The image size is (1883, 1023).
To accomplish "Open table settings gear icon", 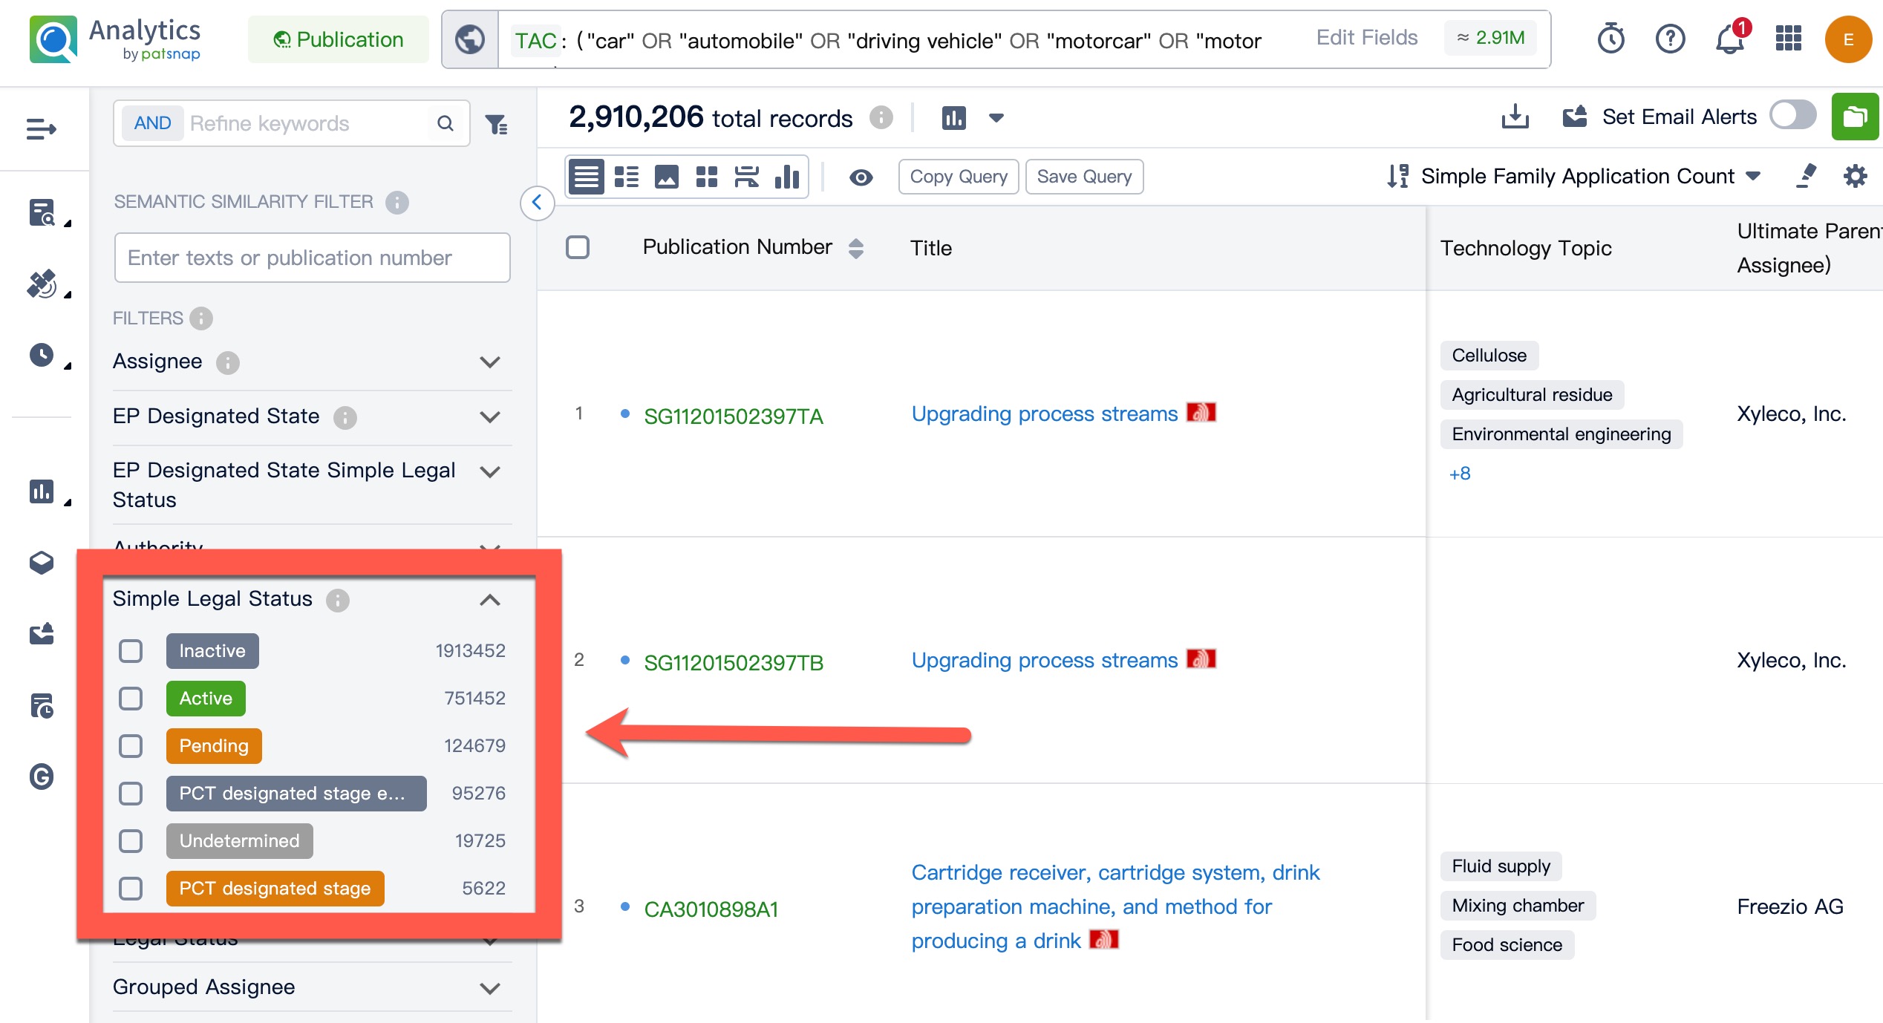I will tap(1855, 177).
